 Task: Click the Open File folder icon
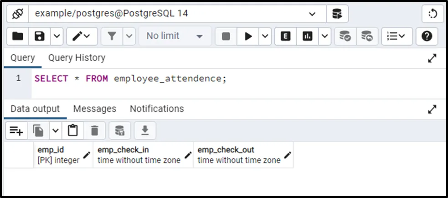click(18, 36)
